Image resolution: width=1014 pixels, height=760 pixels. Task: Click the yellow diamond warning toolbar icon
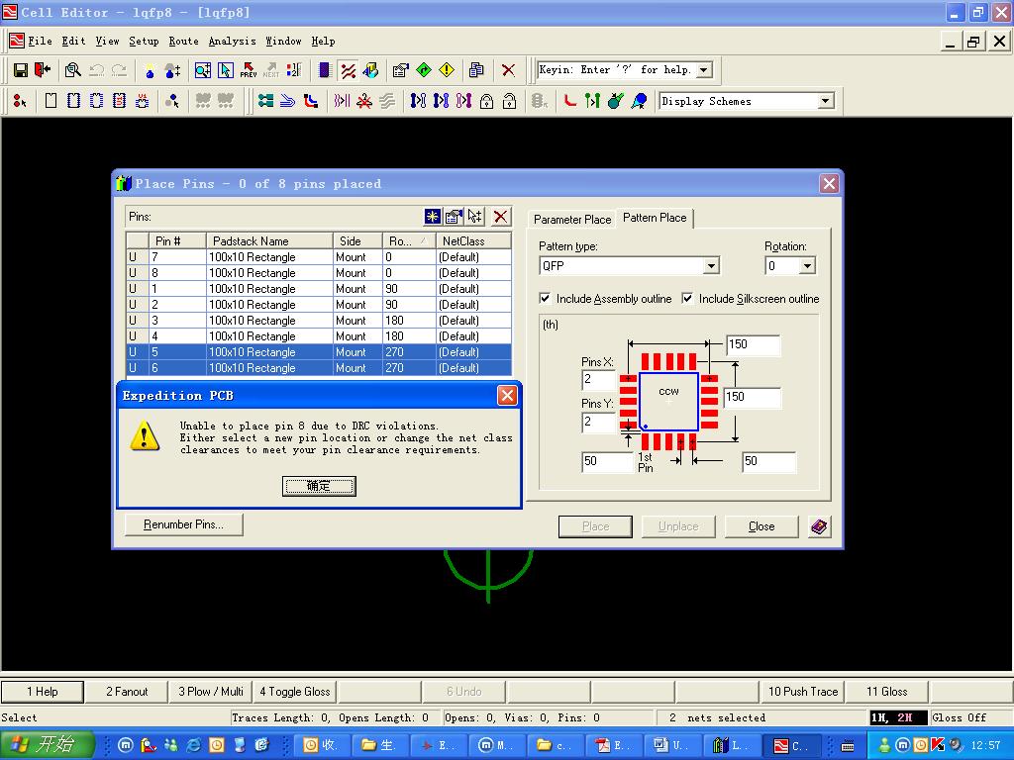(447, 70)
